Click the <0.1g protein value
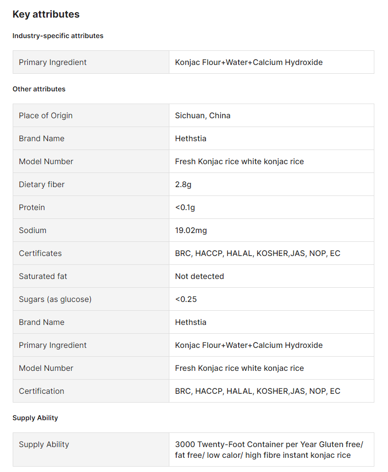Image resolution: width=388 pixels, height=472 pixels. click(185, 207)
